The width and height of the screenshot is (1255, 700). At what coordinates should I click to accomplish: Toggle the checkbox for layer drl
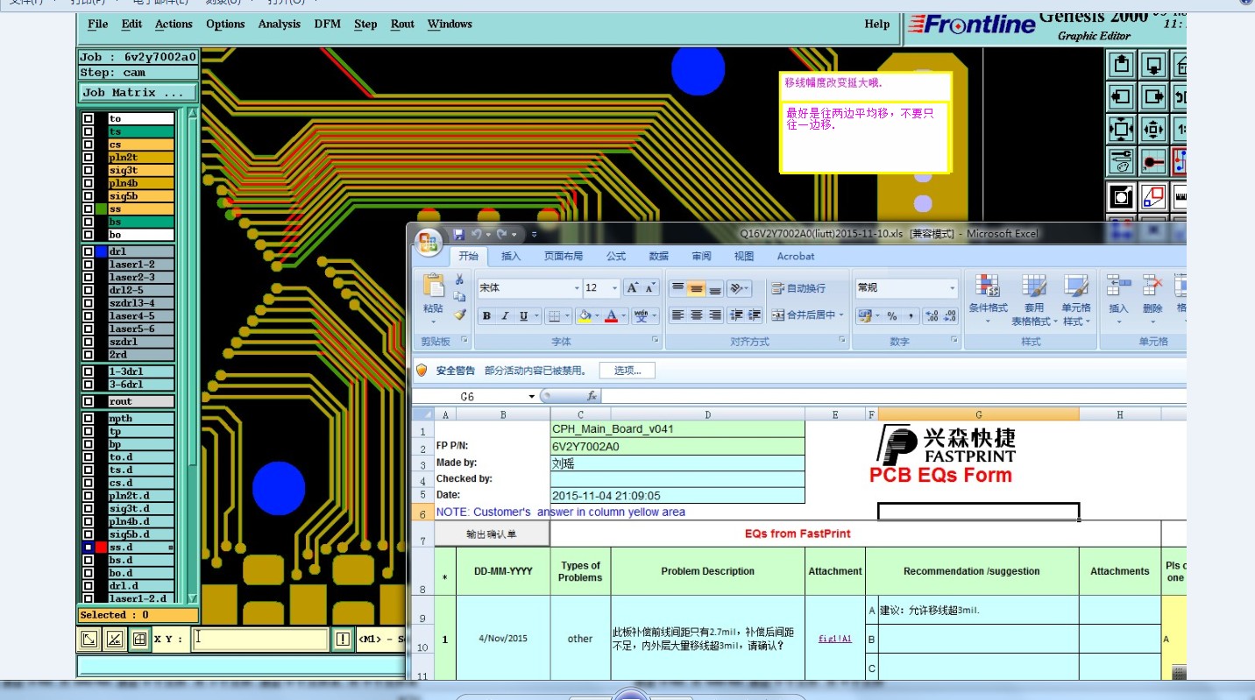[x=89, y=251]
